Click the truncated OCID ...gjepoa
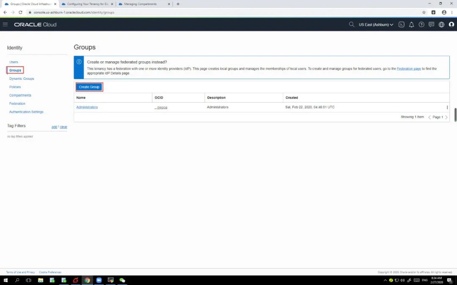457x285 pixels. tap(161, 107)
